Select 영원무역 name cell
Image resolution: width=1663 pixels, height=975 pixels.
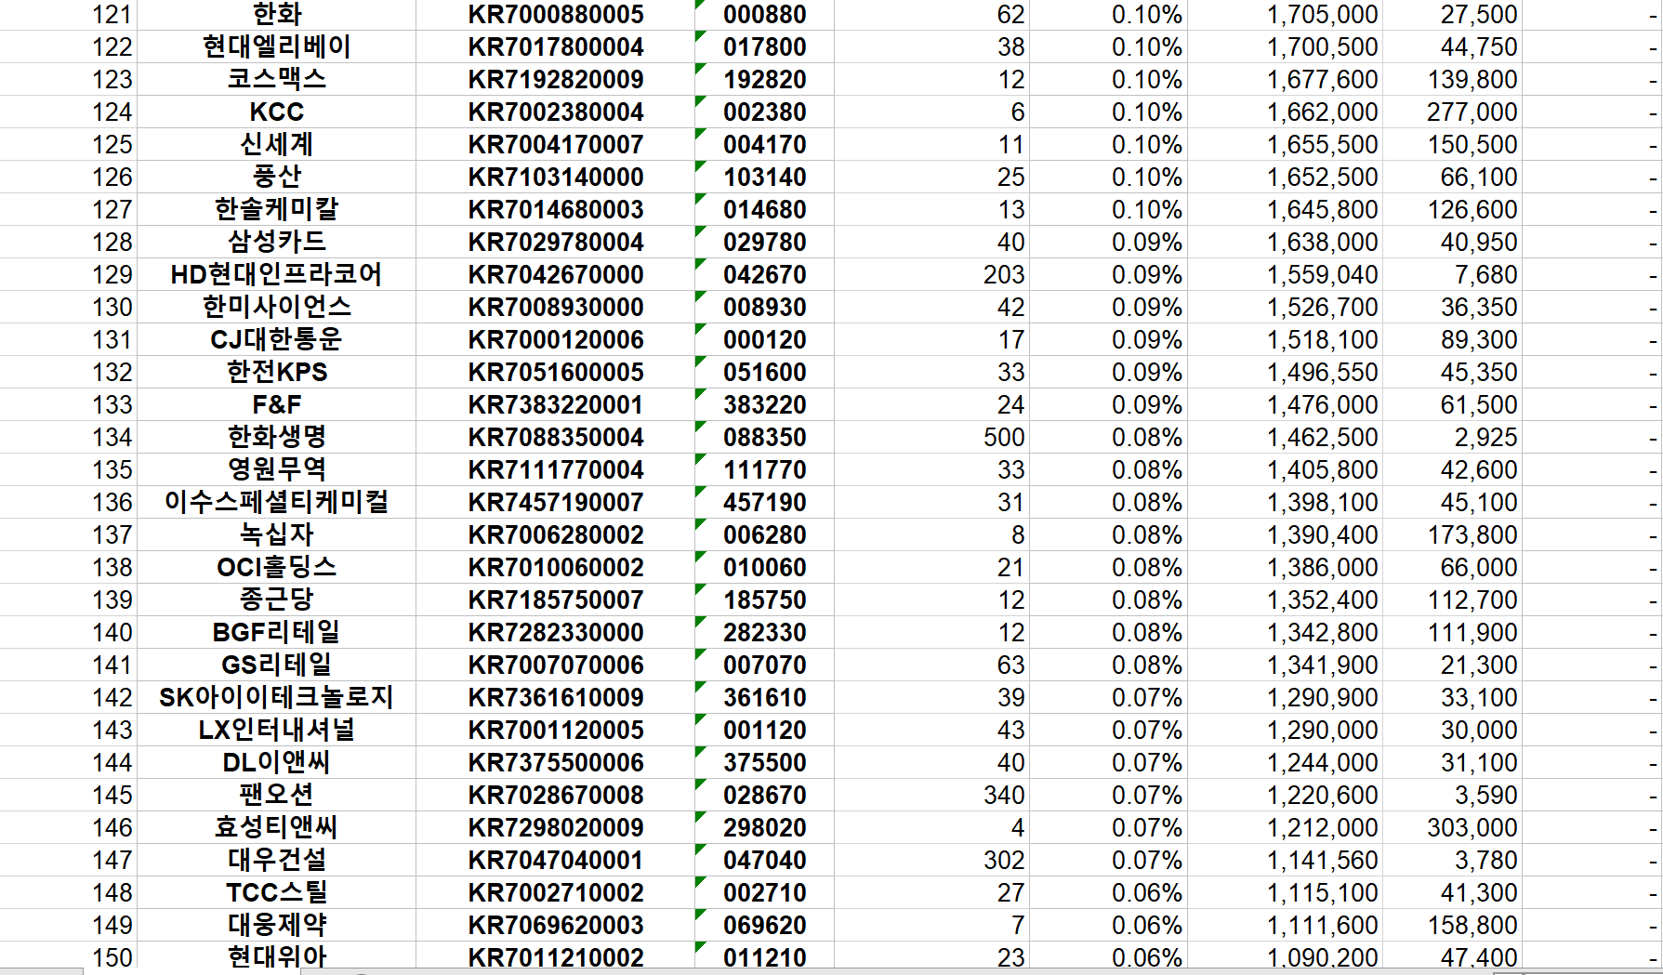(x=277, y=470)
